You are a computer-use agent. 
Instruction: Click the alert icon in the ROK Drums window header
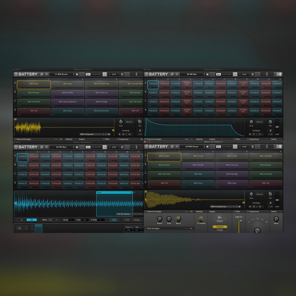[x=253, y=147]
